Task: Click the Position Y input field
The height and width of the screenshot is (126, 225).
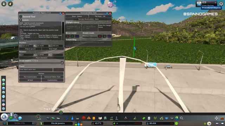Action: 43,46
